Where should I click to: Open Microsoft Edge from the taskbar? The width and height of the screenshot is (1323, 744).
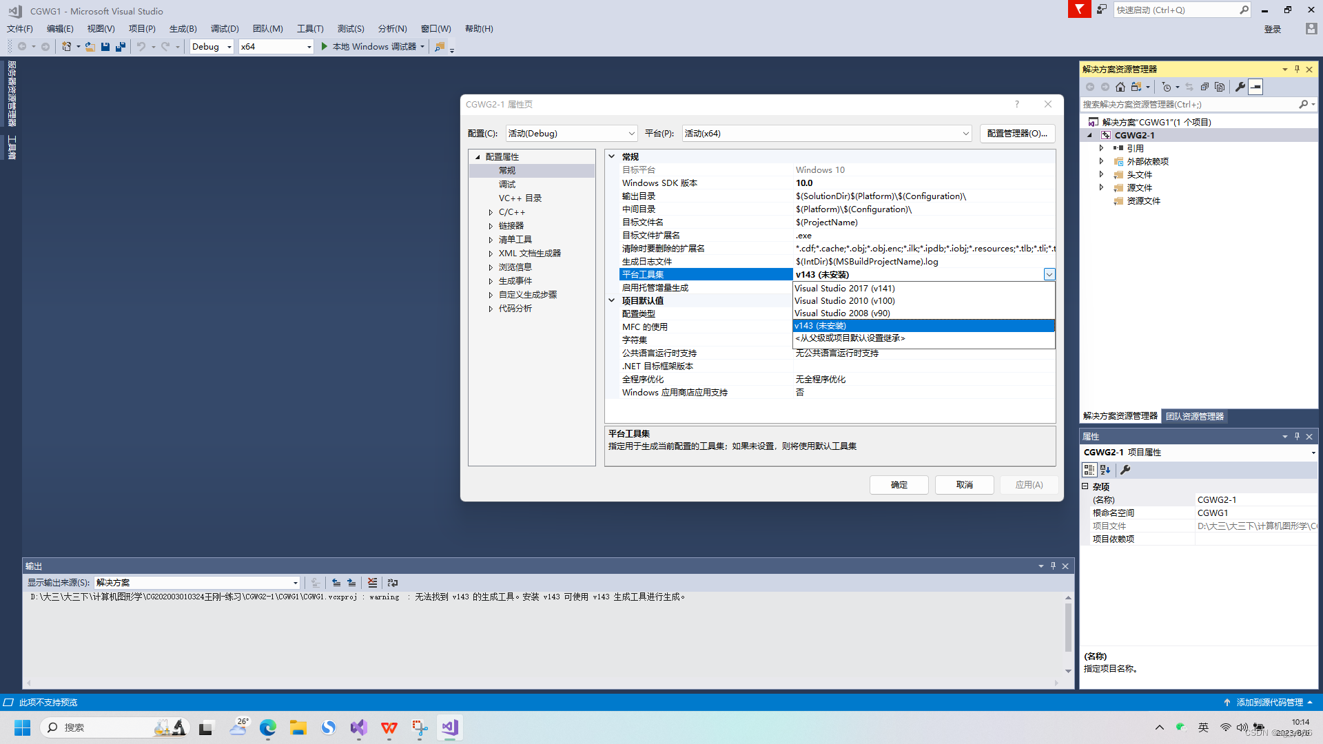coord(268,727)
